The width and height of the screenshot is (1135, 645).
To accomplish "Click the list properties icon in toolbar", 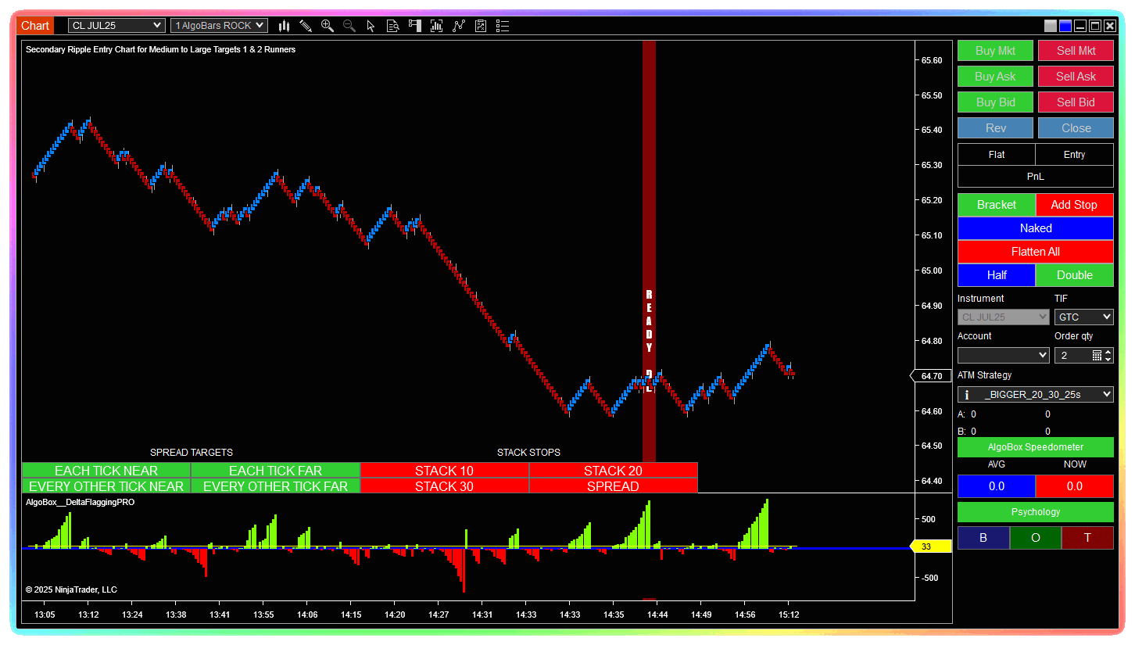I will (x=503, y=26).
